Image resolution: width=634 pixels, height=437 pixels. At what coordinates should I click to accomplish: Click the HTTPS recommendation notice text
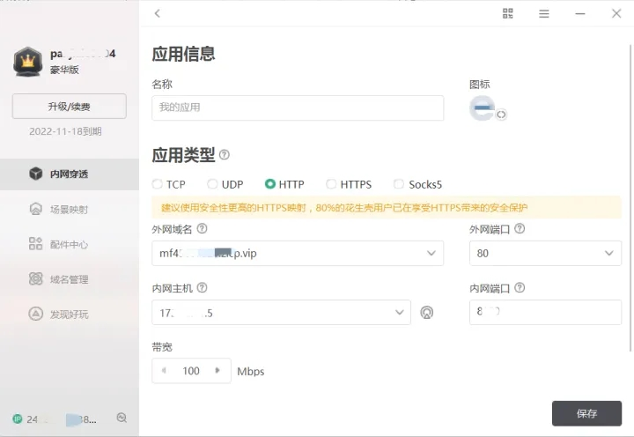pos(344,208)
